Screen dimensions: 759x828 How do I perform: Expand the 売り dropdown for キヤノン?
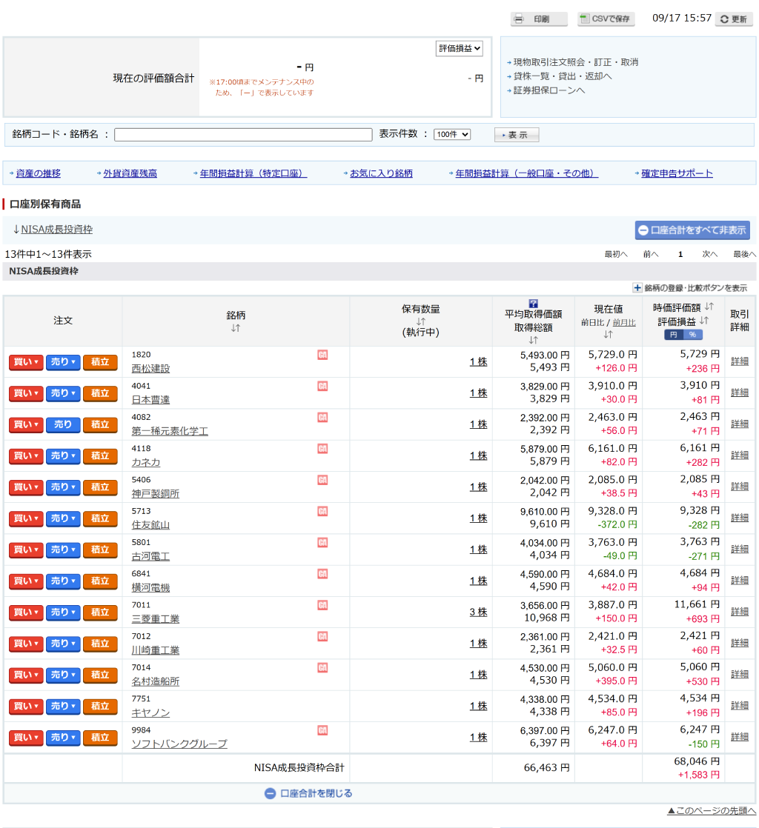pyautogui.click(x=63, y=707)
